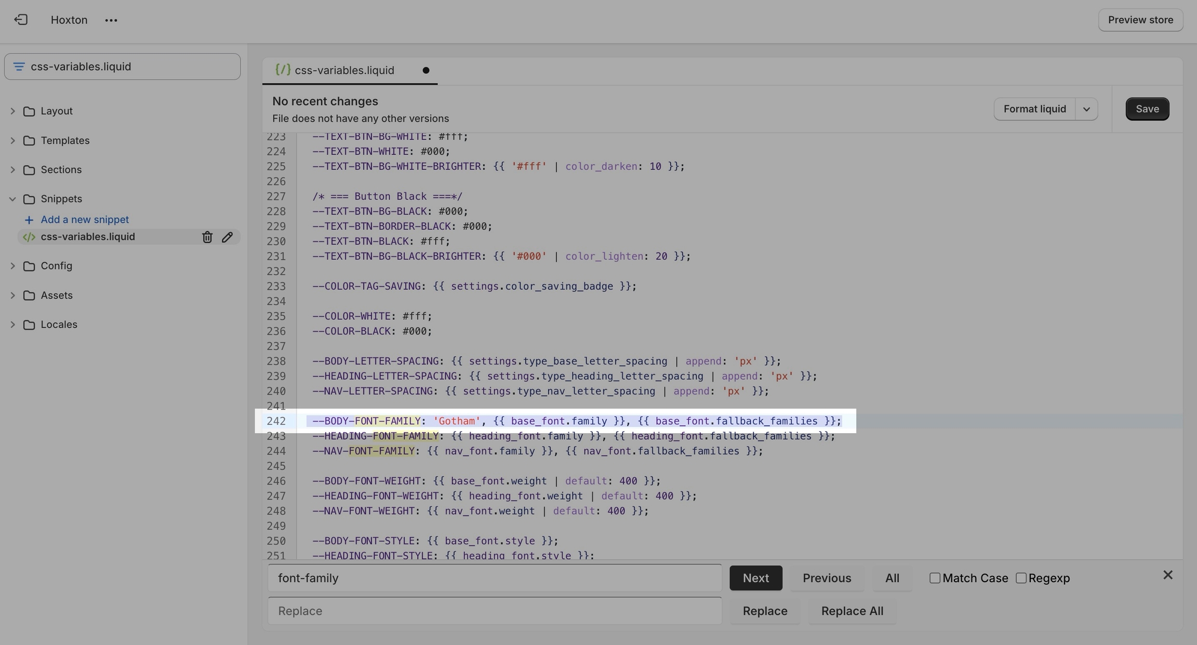The image size is (1197, 645).
Task: Toggle the Regexp checkbox
Action: [1021, 578]
